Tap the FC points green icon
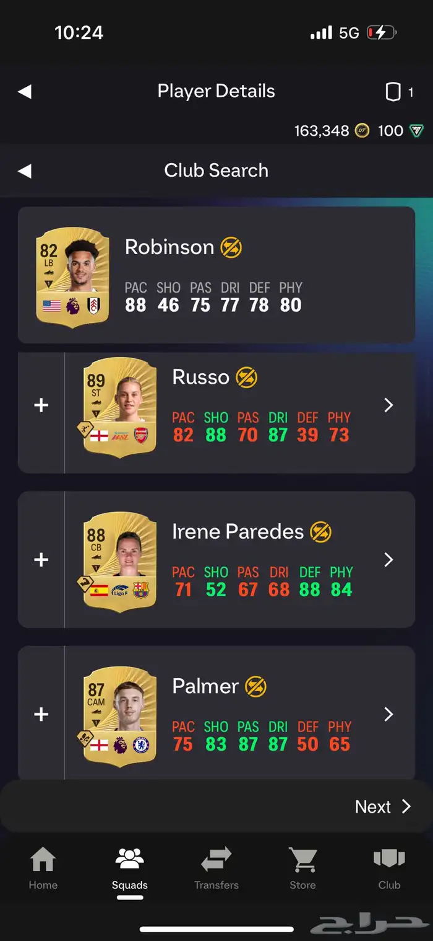This screenshot has height=941, width=433. (x=417, y=131)
